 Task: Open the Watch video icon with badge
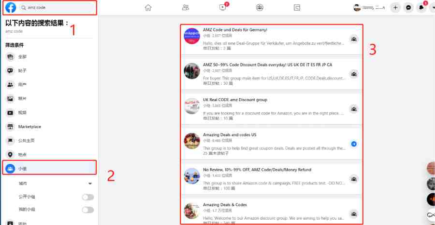(x=223, y=7)
